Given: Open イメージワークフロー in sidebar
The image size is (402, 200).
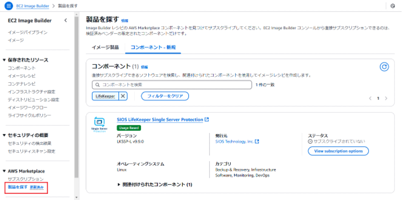Looking at the screenshot, I should (x=28, y=108).
